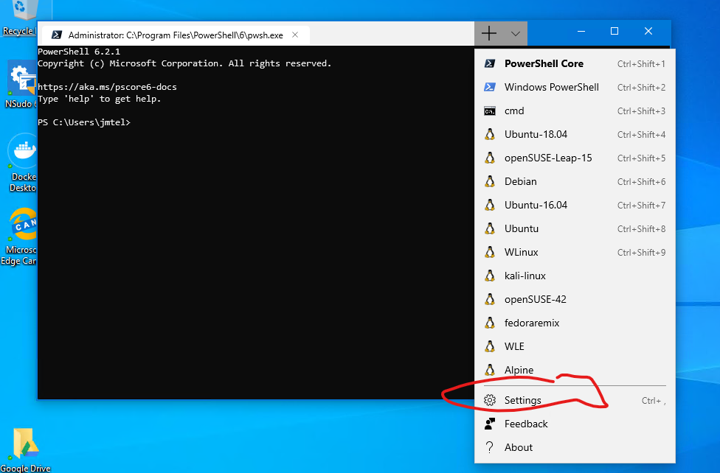The height and width of the screenshot is (473, 720).
Task: Click penguin icon beside Ubuntu-18.04
Action: point(490,134)
